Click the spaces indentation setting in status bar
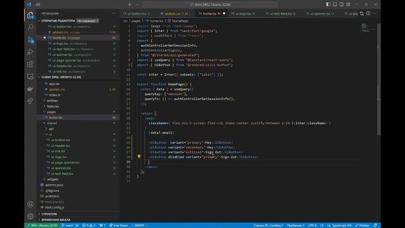The image size is (405, 228). point(296,225)
